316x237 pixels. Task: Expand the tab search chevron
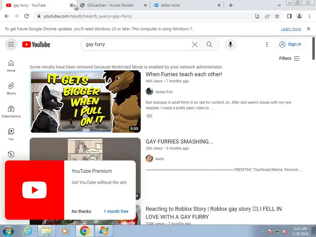click(x=279, y=5)
